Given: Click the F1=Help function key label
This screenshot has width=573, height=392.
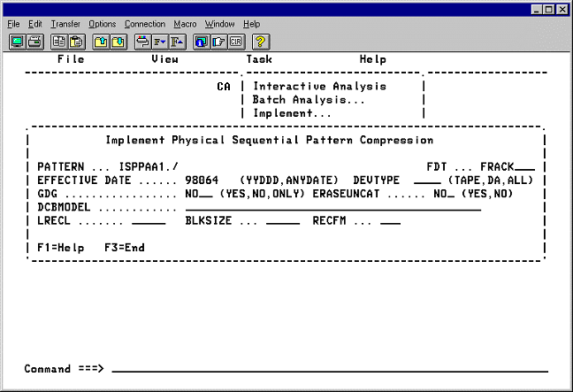Looking at the screenshot, I should pyautogui.click(x=61, y=248).
